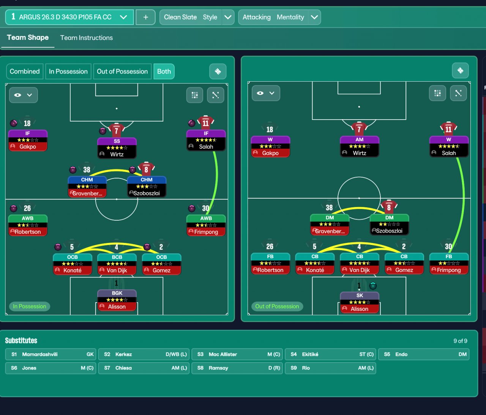Image resolution: width=486 pixels, height=415 pixels.
Task: Click purple instruction badge beside Gakpo 18
Action: click(14, 123)
